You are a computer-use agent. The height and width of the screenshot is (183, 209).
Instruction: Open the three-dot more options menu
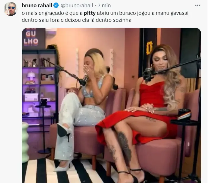(x=198, y=5)
